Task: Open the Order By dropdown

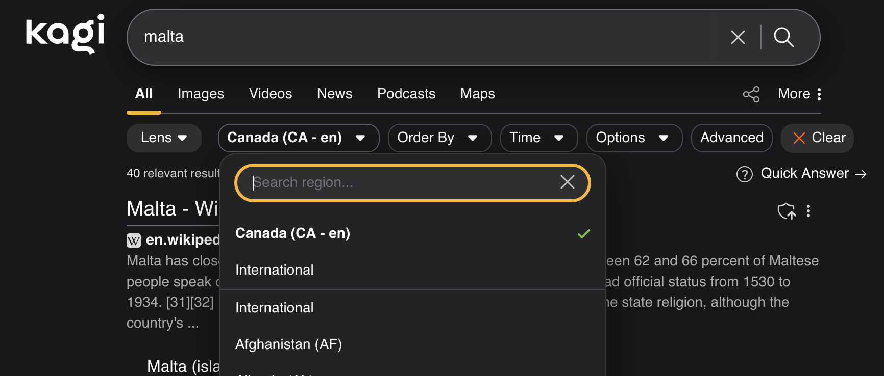Action: tap(439, 138)
